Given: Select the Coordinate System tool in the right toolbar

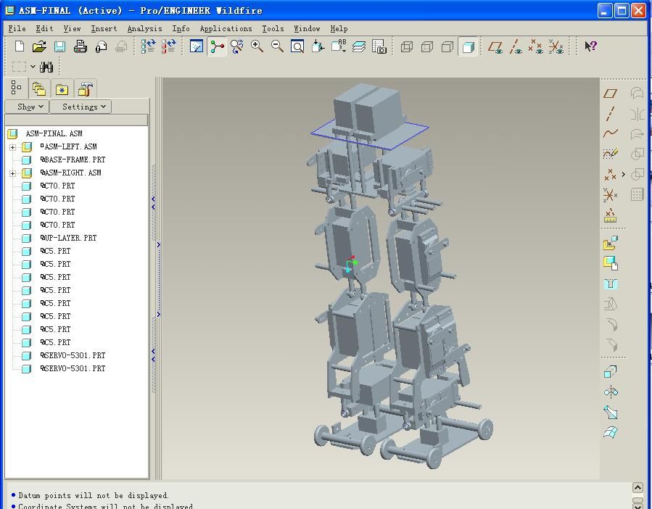Looking at the screenshot, I should pos(610,194).
